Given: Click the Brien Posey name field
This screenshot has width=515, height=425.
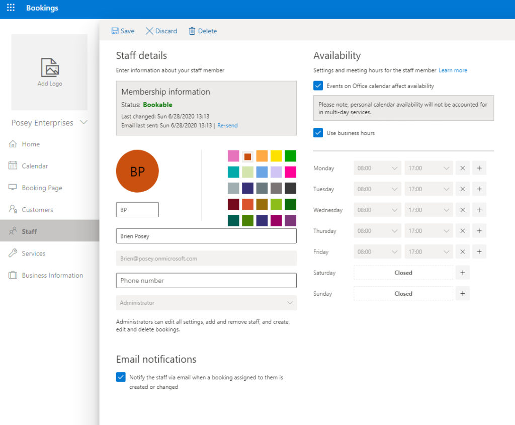Looking at the screenshot, I should click(206, 236).
